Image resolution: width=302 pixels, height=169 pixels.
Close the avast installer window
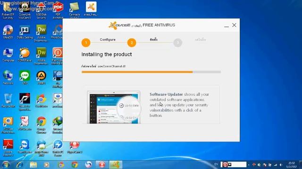(234, 25)
